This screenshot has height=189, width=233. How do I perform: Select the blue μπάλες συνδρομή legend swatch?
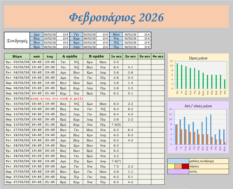coord(178,161)
